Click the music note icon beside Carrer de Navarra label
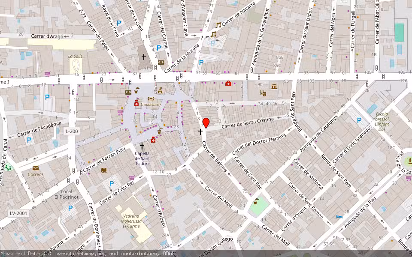Screen dimensions: 412x257 point(218,25)
